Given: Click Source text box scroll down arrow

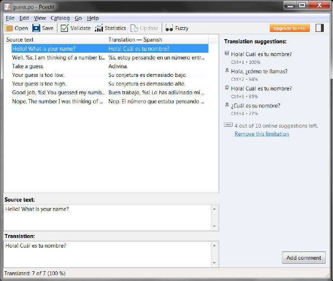Looking at the screenshot, I should [214, 226].
